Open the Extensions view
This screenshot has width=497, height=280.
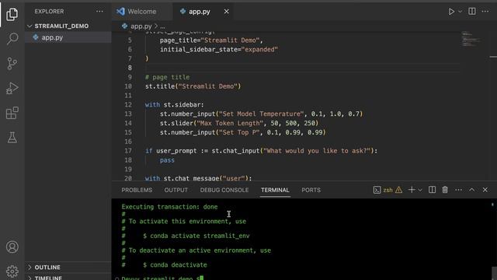(12, 113)
